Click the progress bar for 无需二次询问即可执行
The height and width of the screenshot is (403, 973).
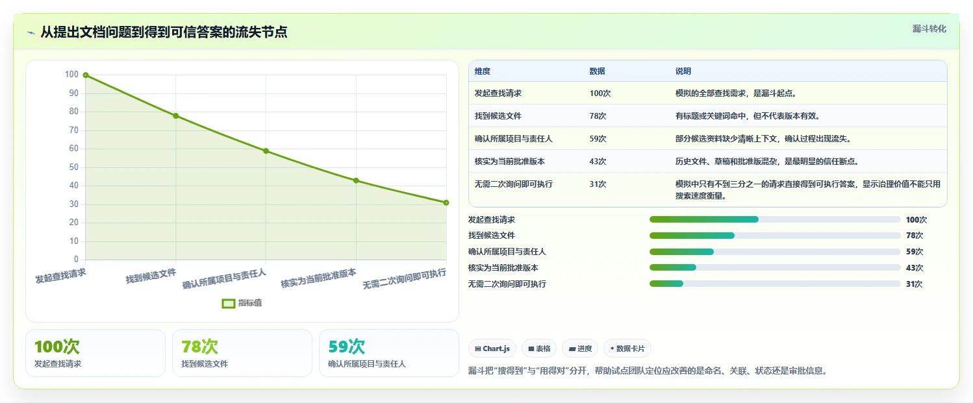pyautogui.click(x=775, y=284)
